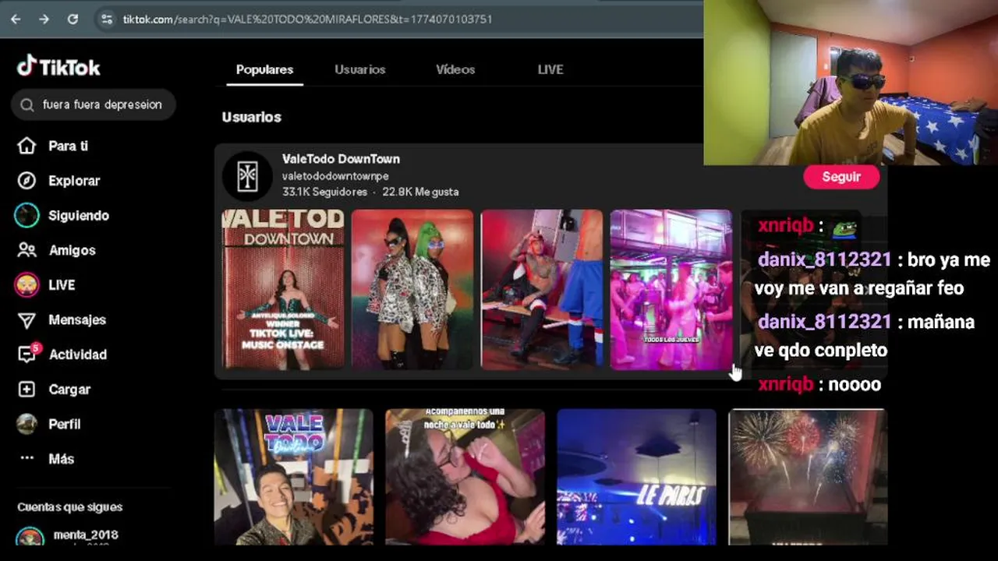Click the Explorar compass icon
This screenshot has height=561, width=998.
tap(27, 181)
